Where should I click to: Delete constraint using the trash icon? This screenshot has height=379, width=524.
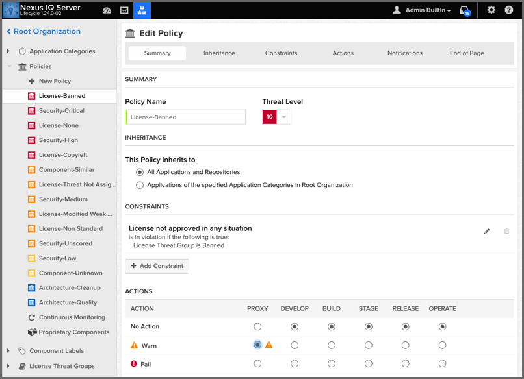coord(507,232)
